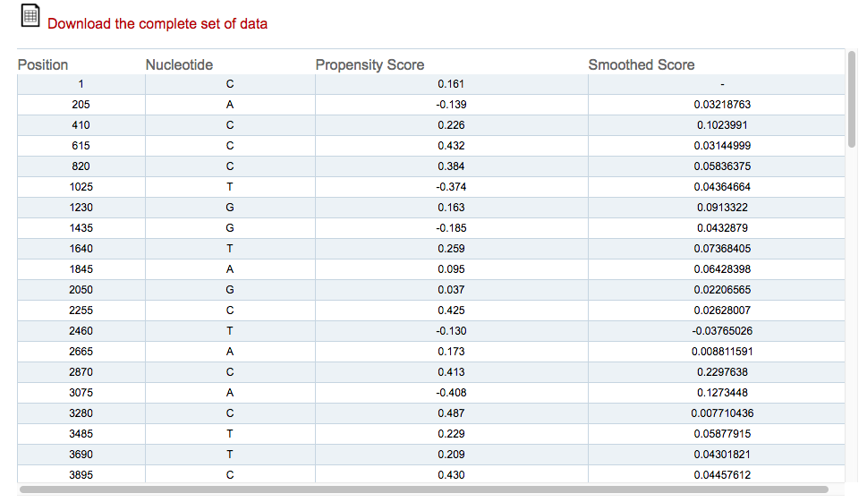Select propensity score -0.408
867x502 pixels.
click(451, 393)
